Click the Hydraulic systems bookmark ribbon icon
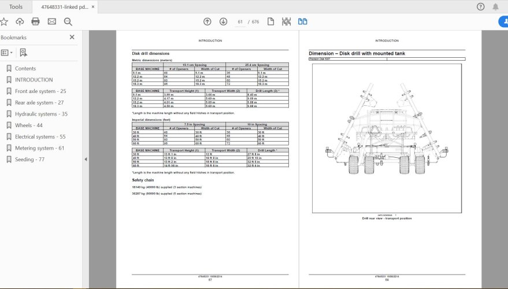Viewport: 508px width, 289px height. (9, 114)
